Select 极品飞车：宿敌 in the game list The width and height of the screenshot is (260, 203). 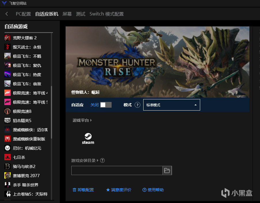27,84
